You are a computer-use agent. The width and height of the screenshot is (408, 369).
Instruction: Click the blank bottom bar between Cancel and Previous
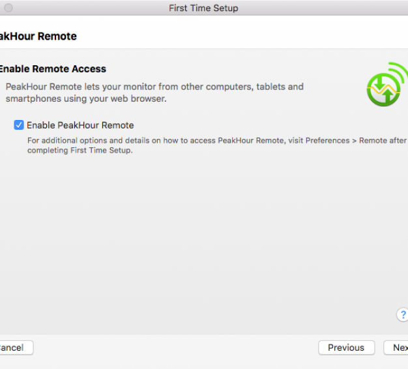176,347
